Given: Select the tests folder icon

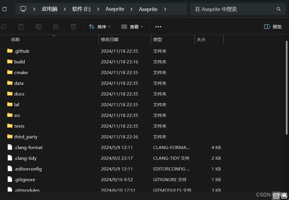Looking at the screenshot, I should (10, 126).
